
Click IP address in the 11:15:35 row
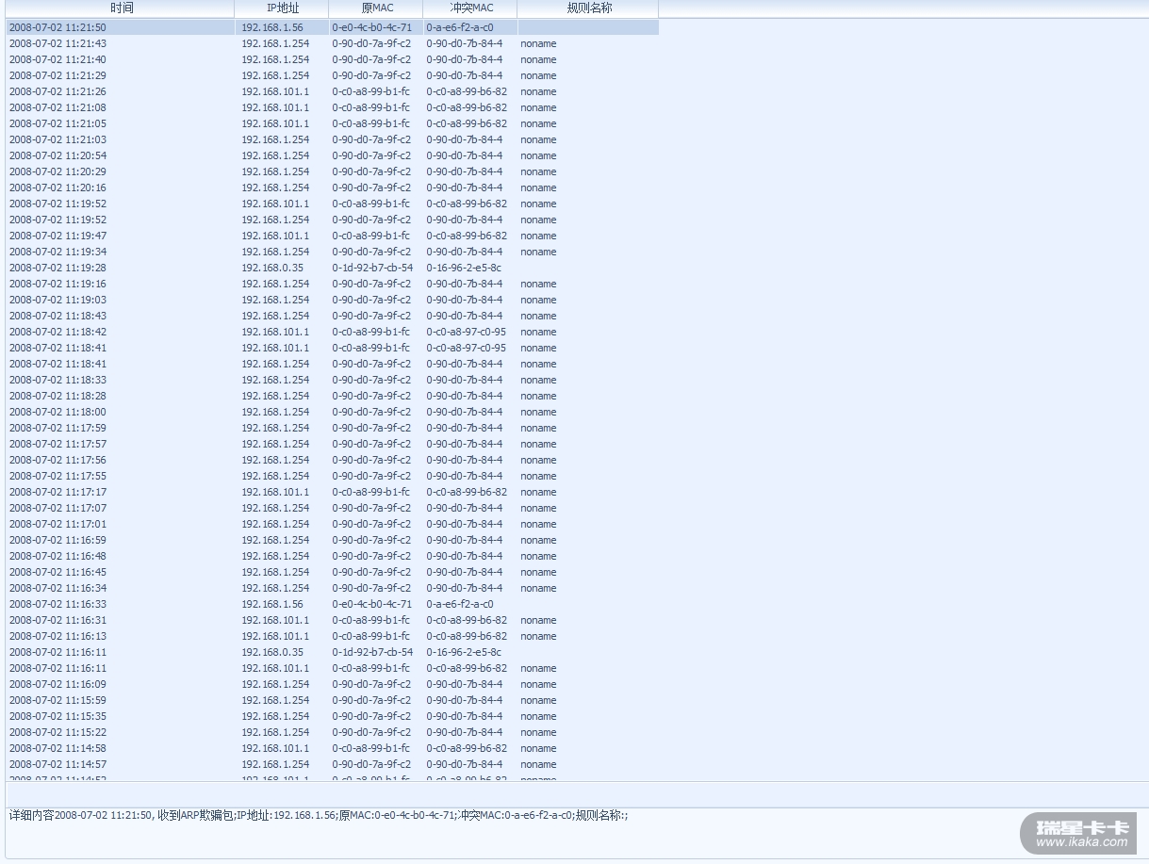(x=275, y=716)
